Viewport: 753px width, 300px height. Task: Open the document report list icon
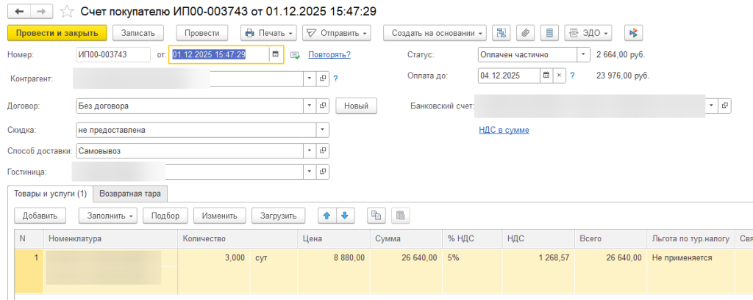click(549, 33)
